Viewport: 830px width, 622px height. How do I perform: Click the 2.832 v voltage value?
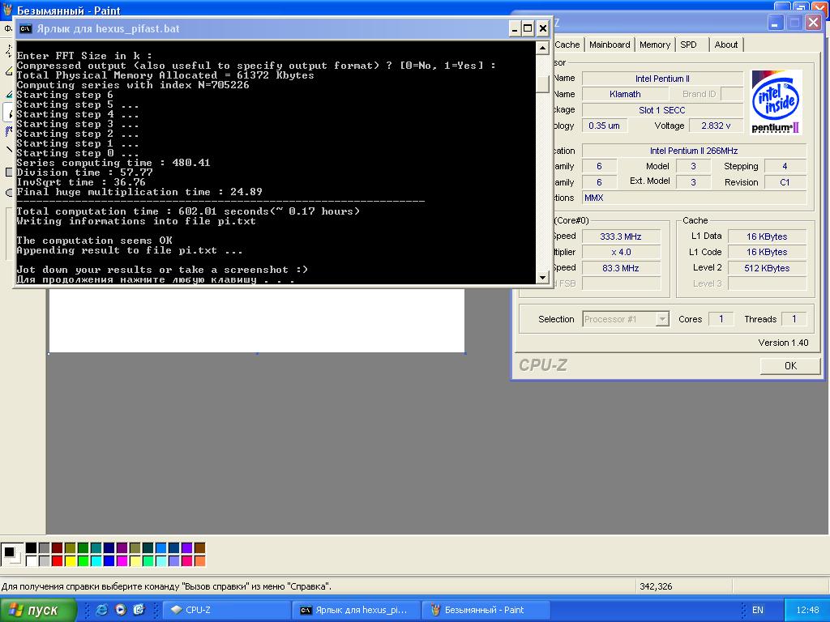tap(716, 126)
